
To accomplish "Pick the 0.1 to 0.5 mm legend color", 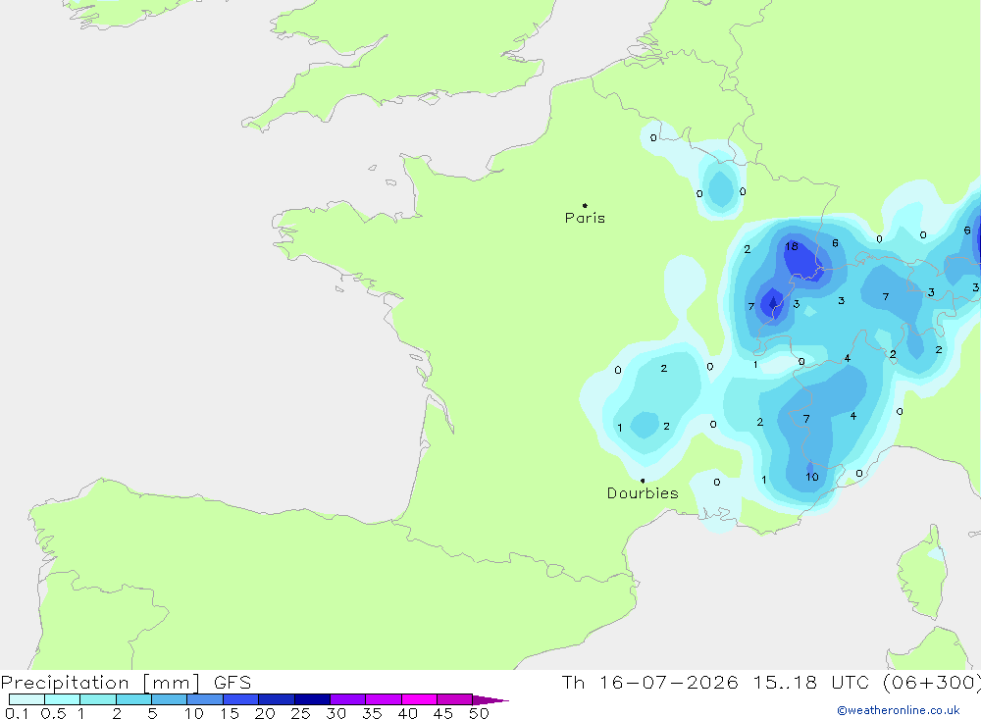I will pyautogui.click(x=26, y=699).
